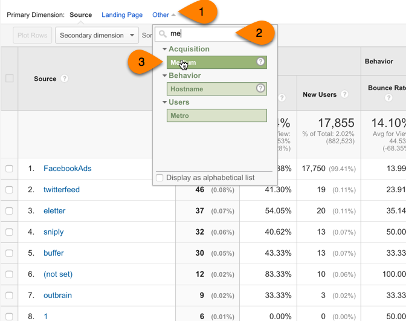Choose Metro under Users
This screenshot has height=321, width=406.
click(216, 115)
